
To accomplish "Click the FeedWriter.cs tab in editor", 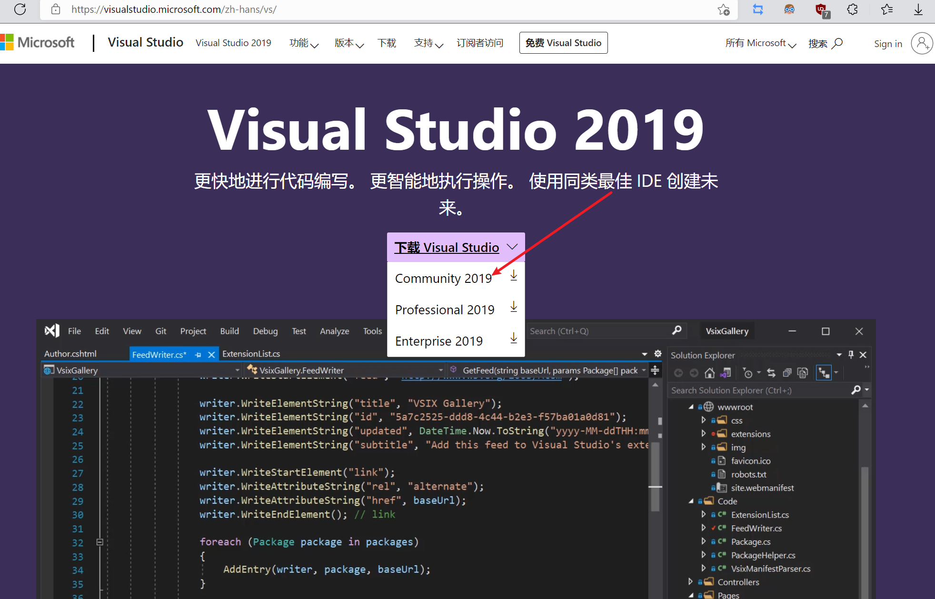I will 158,353.
